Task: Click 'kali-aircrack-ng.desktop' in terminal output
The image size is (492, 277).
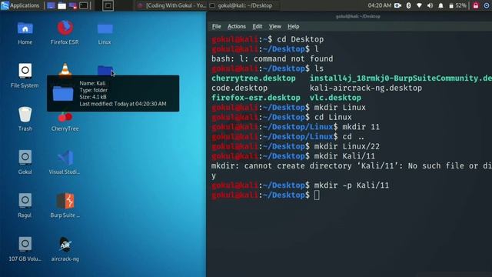Action: coord(366,88)
